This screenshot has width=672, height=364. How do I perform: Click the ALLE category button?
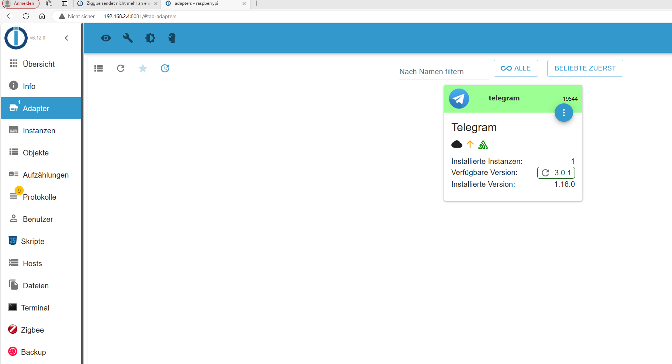516,68
